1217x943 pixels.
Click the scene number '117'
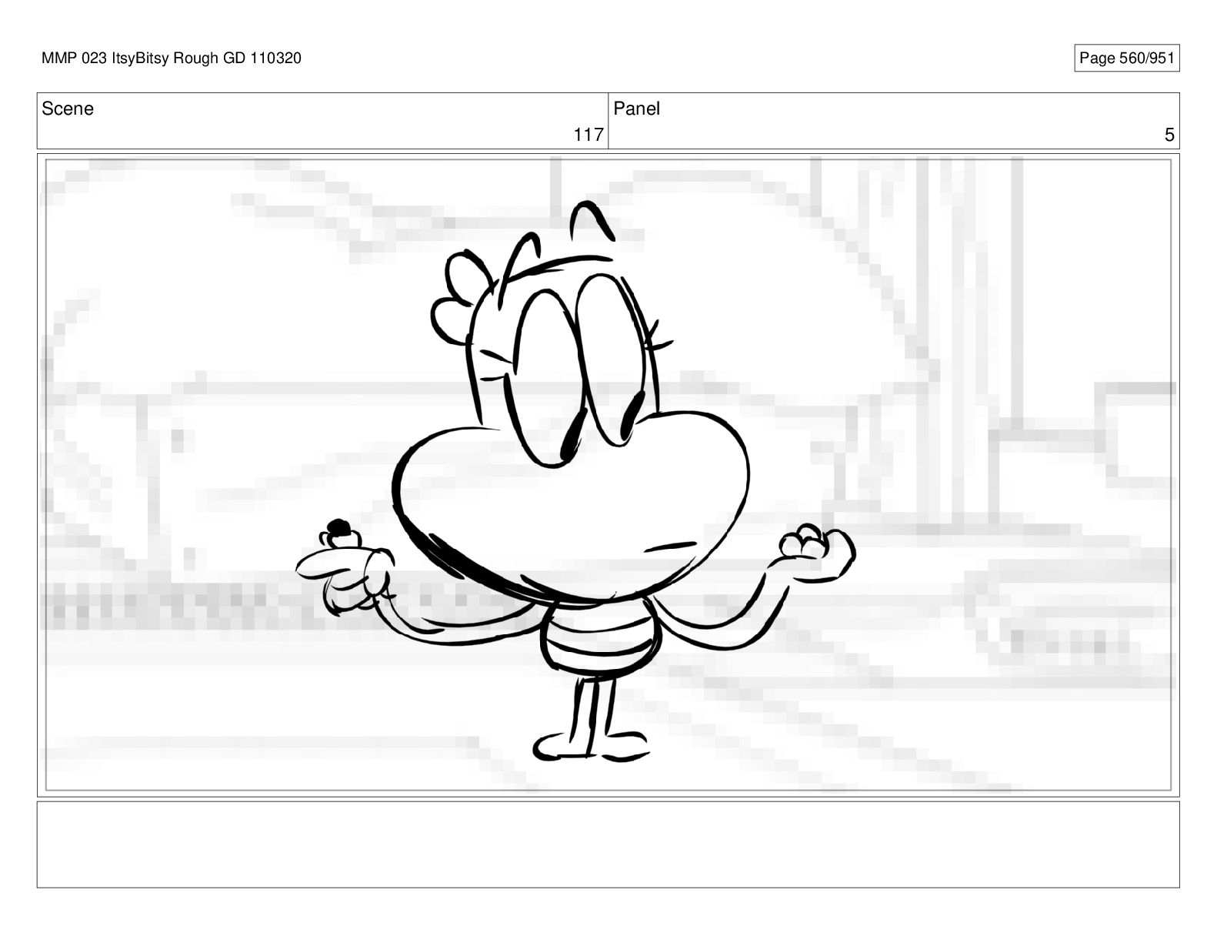(588, 135)
